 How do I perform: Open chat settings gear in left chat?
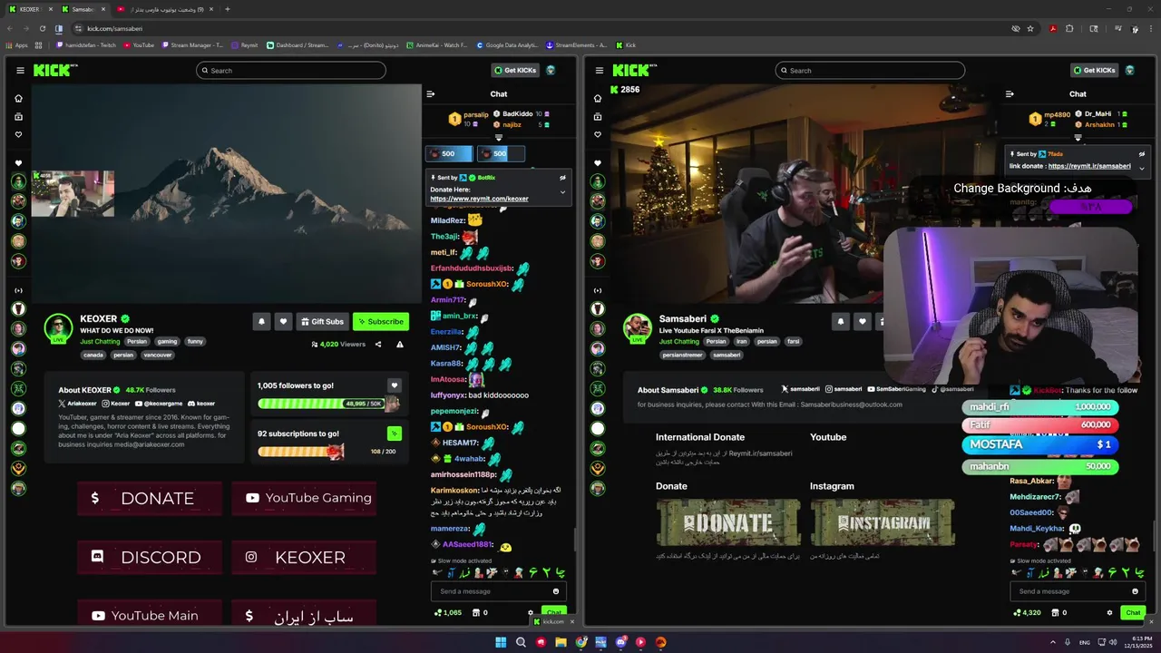pos(531,612)
